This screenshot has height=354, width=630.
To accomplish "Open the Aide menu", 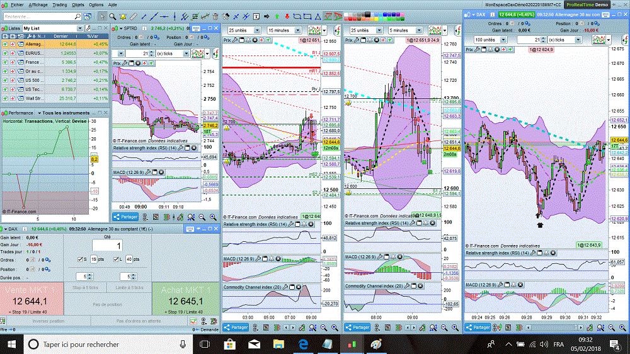I will [113, 5].
